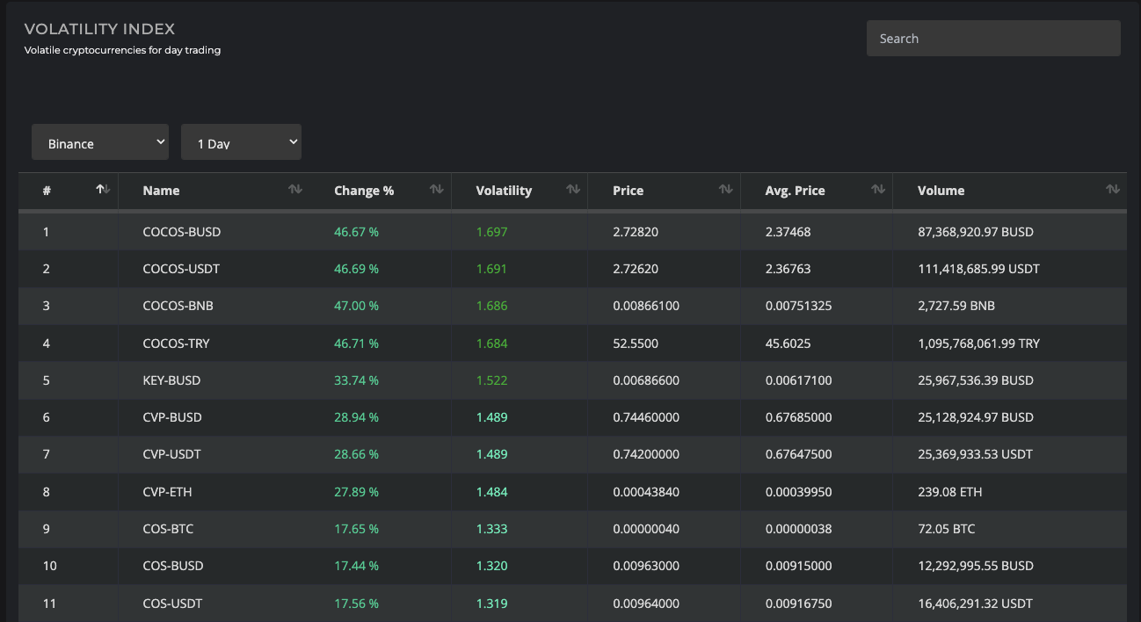This screenshot has height=622, width=1141.
Task: Click the 47.00 % change value
Action: tap(356, 306)
